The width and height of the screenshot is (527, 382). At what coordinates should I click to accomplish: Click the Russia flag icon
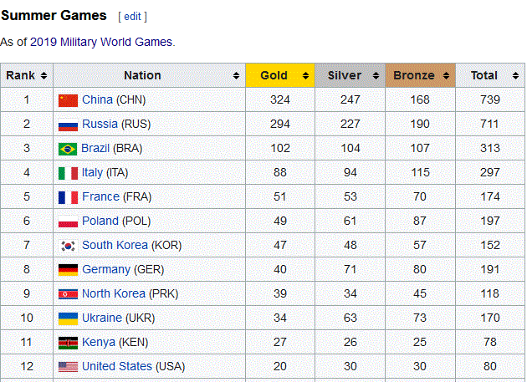point(68,125)
